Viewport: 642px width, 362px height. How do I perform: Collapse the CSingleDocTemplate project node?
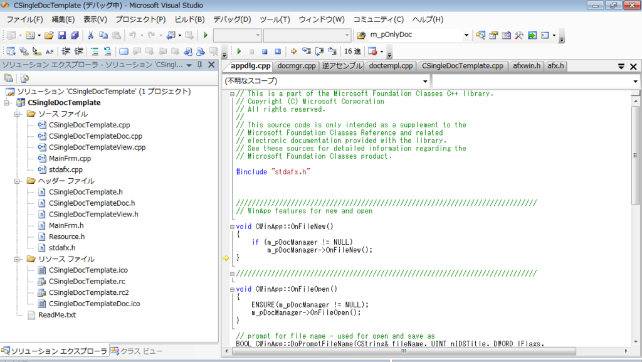click(6, 103)
